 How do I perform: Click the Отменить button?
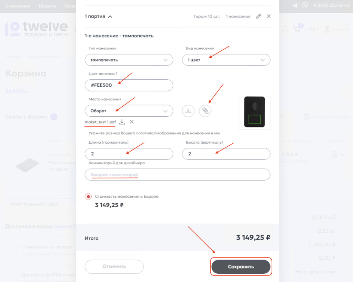[114, 267]
